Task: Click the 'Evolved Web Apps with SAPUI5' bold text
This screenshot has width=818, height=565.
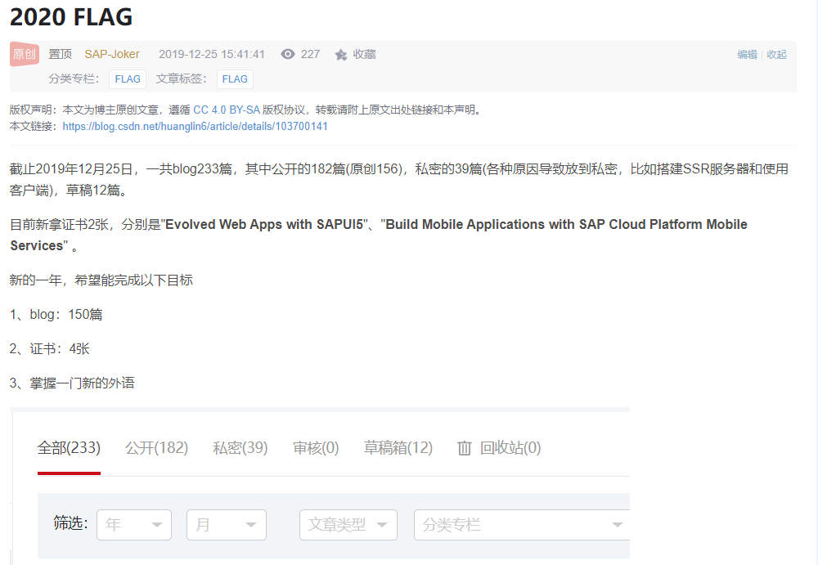Action: click(264, 224)
